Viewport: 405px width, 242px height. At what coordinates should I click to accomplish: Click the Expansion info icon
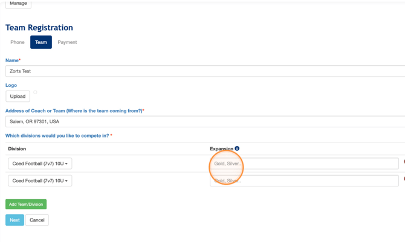(x=237, y=148)
